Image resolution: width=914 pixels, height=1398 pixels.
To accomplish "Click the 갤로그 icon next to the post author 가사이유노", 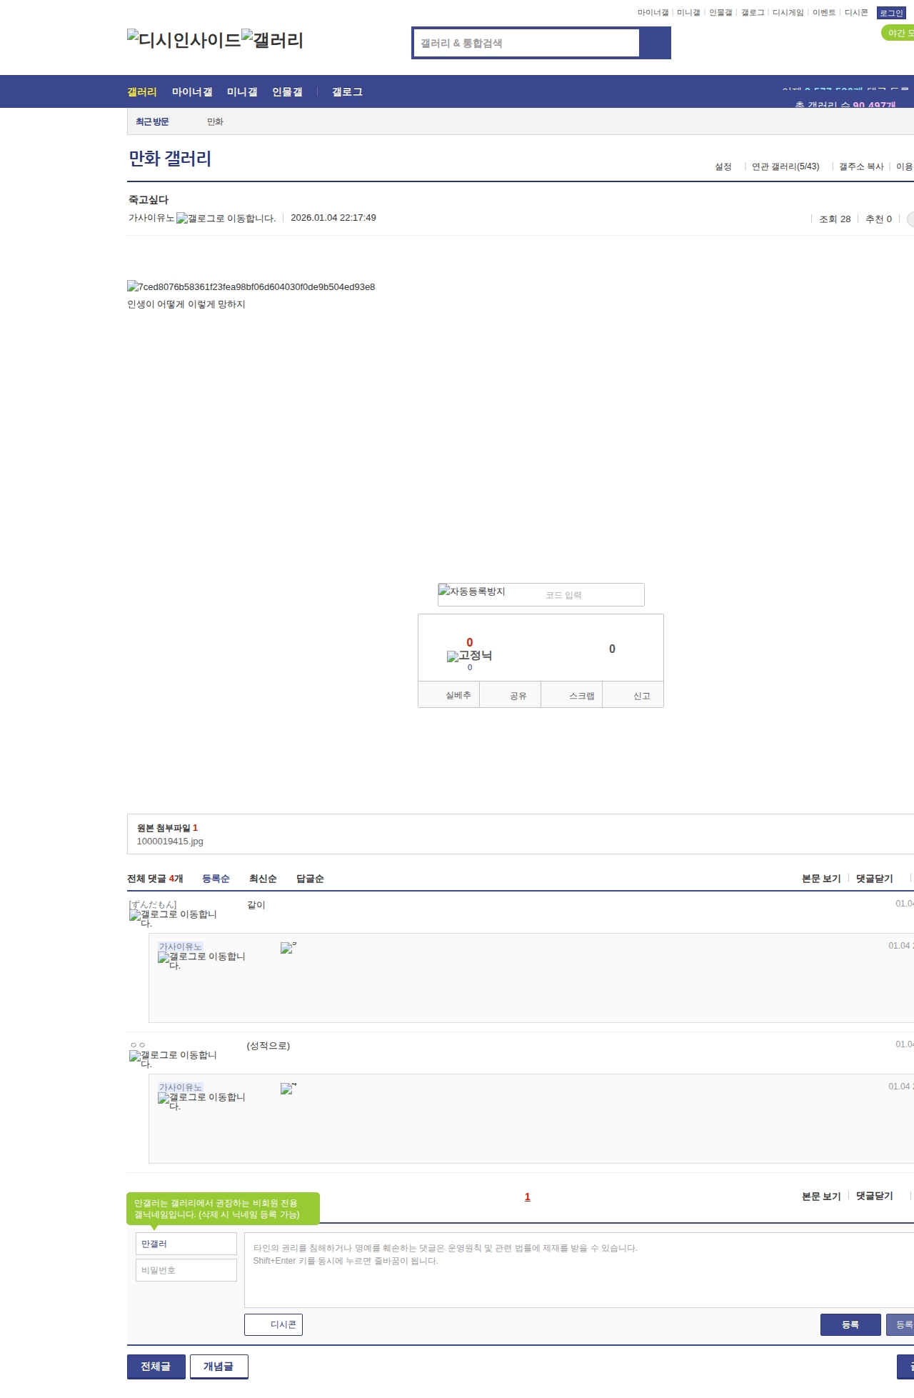I will tap(226, 219).
